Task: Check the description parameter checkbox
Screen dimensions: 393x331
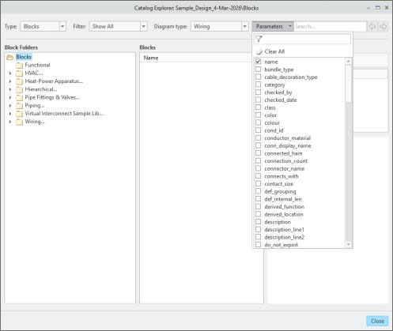Action: 259,222
